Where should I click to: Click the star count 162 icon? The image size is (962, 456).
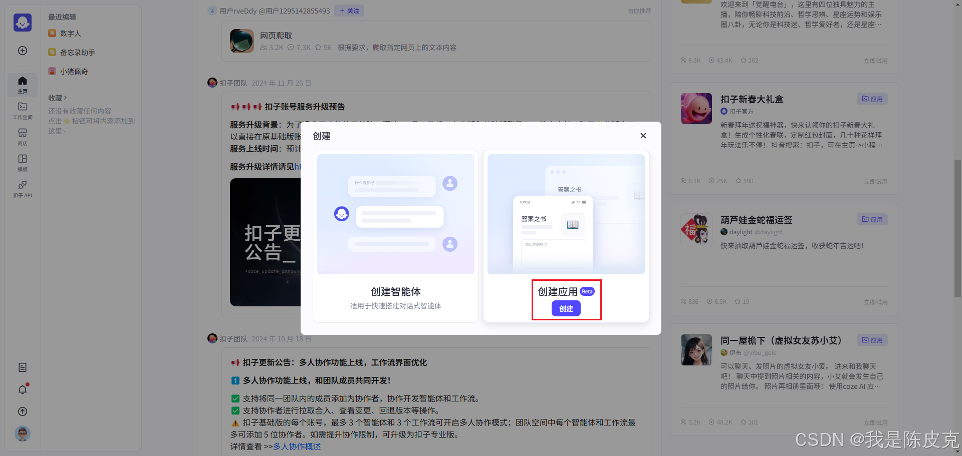744,60
